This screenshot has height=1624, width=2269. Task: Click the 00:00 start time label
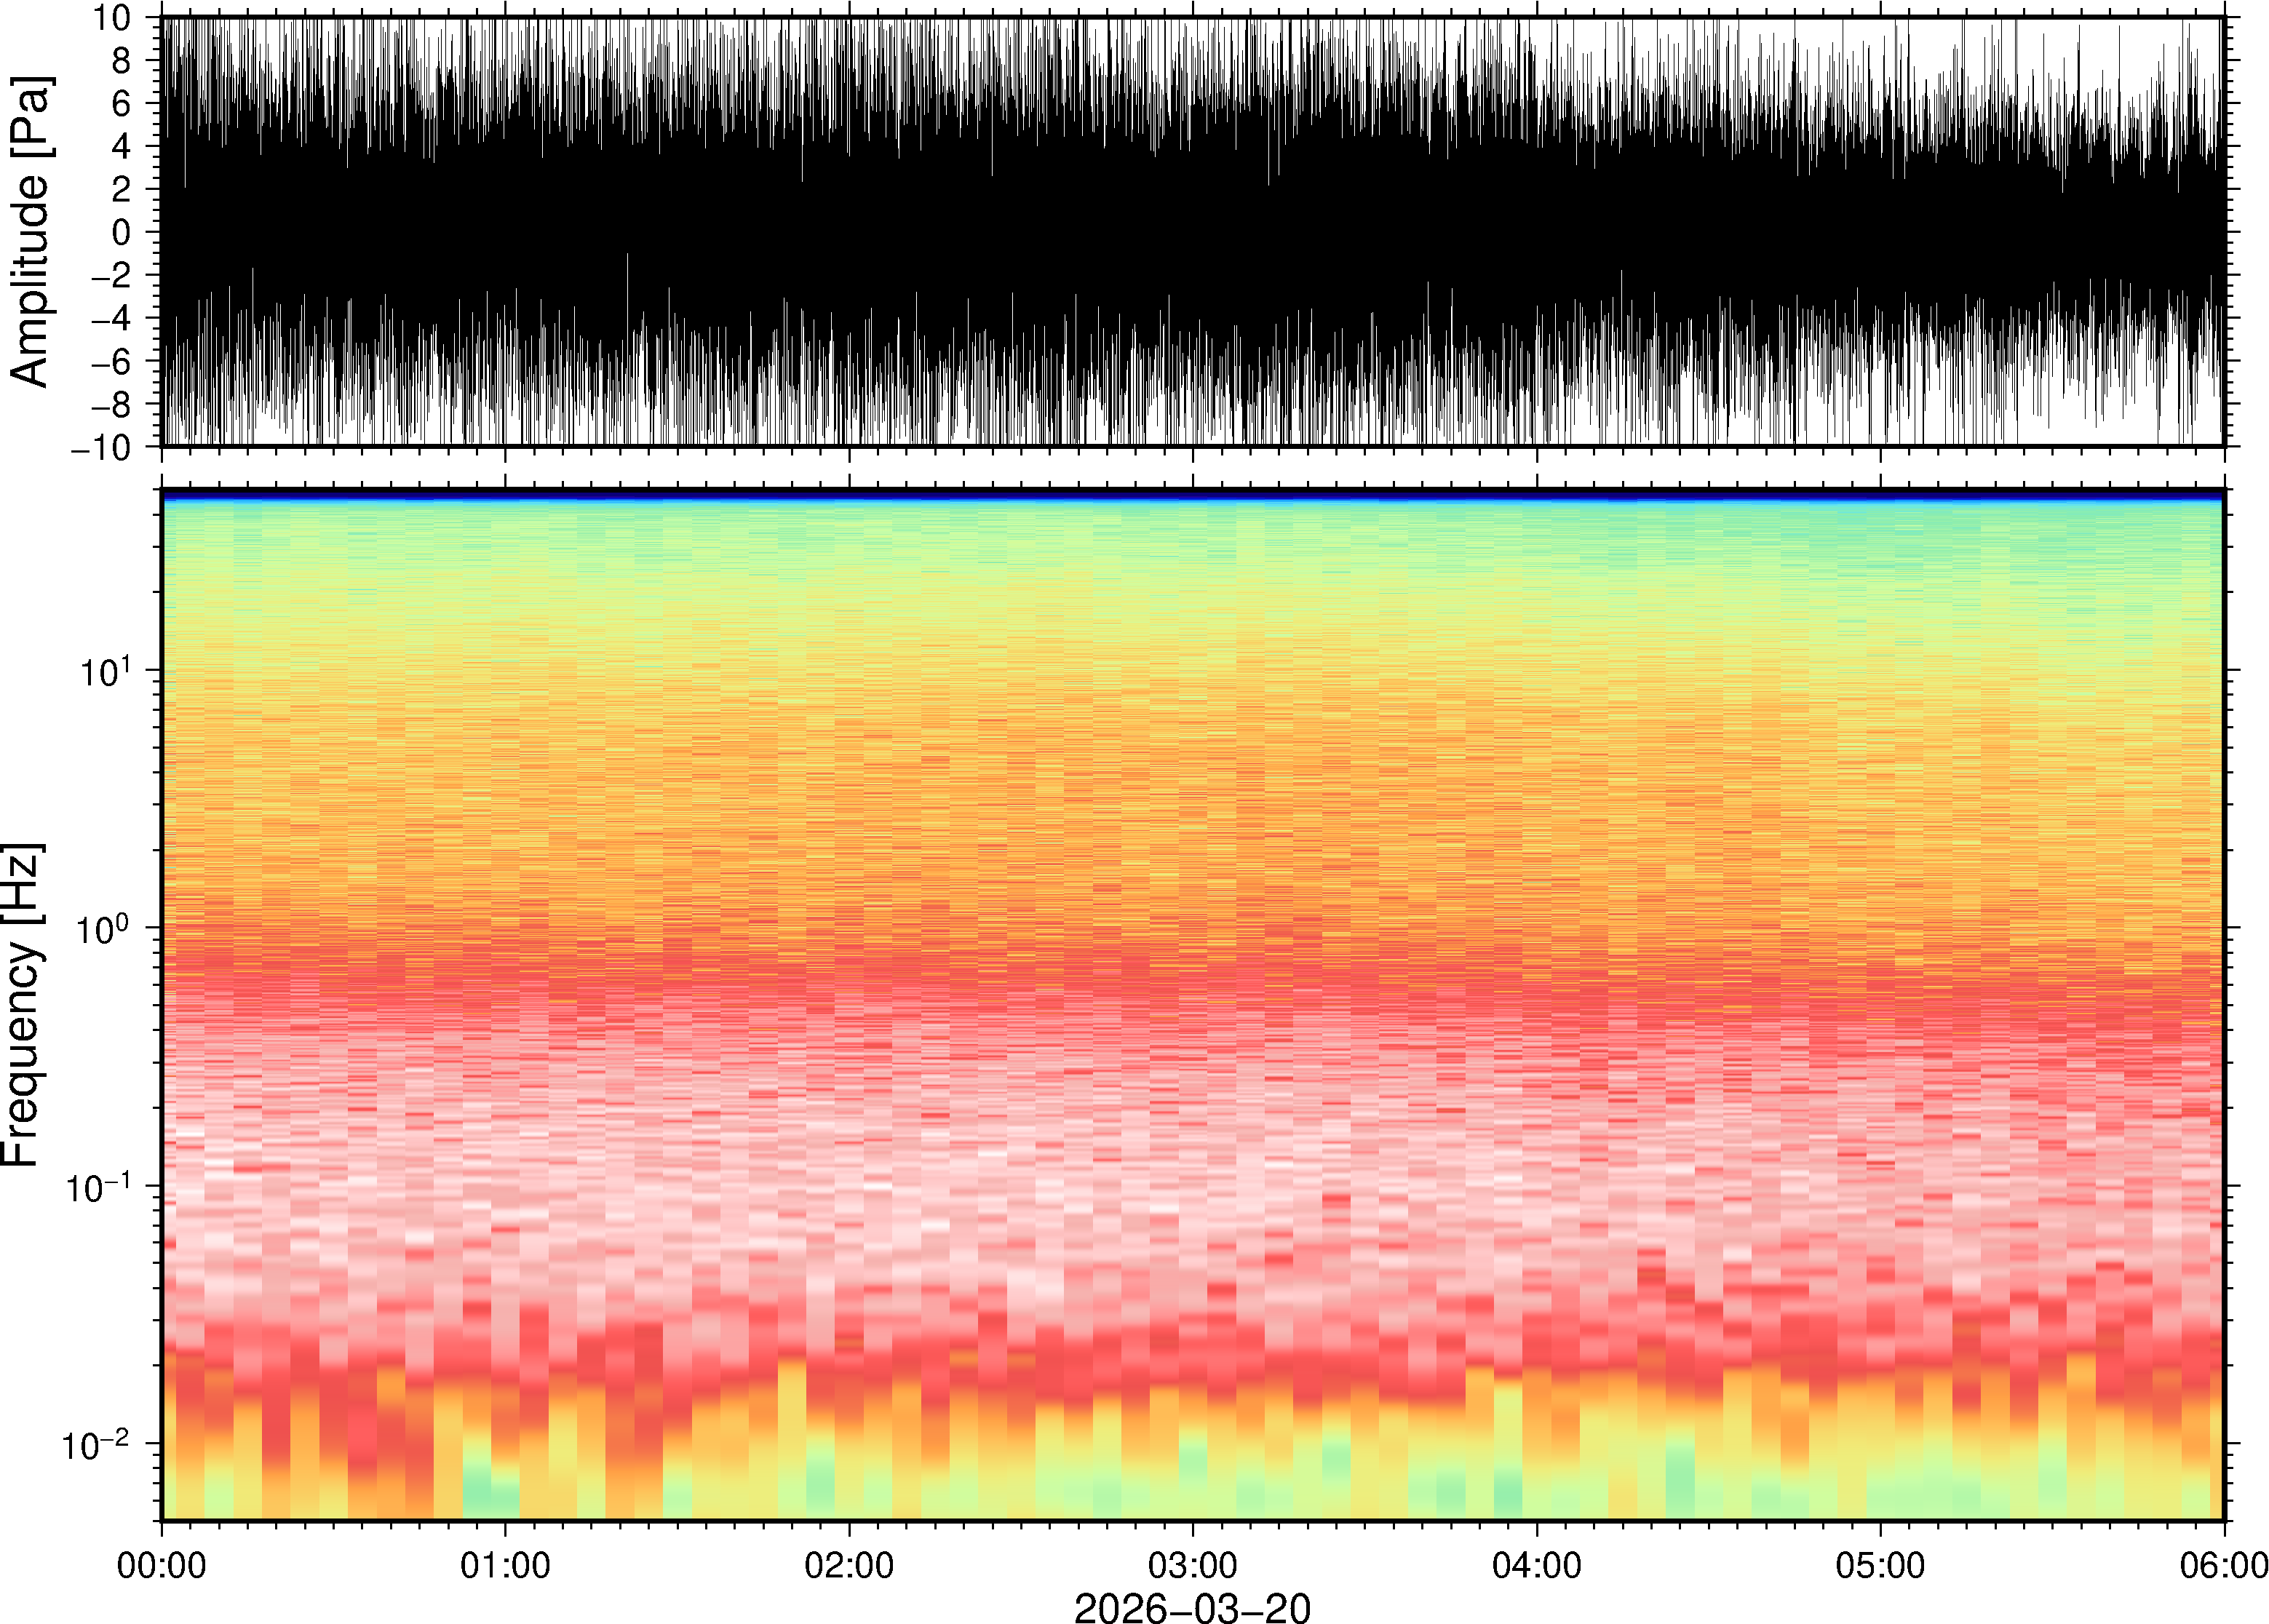coord(161,1564)
